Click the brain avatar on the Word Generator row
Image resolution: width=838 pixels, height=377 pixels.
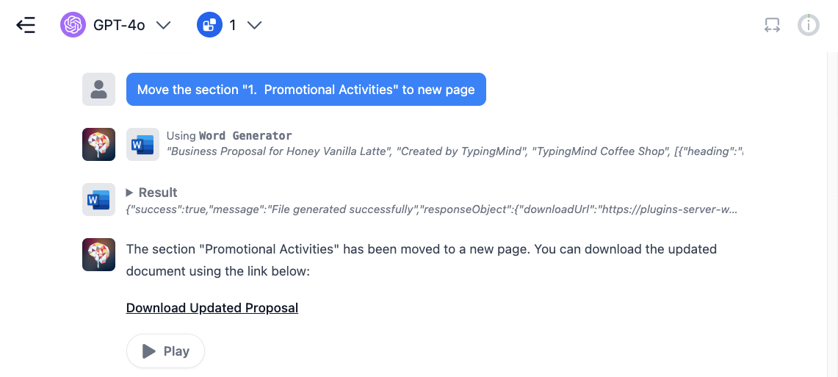99,144
